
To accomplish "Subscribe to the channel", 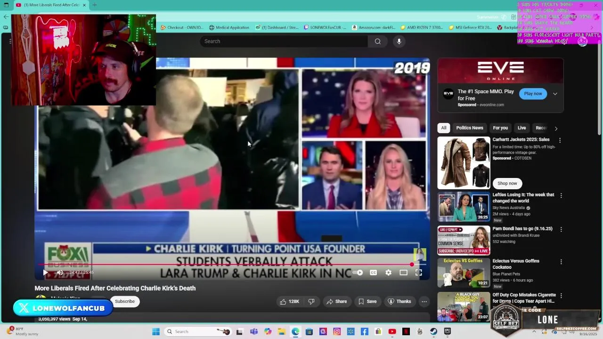I will coord(125,301).
